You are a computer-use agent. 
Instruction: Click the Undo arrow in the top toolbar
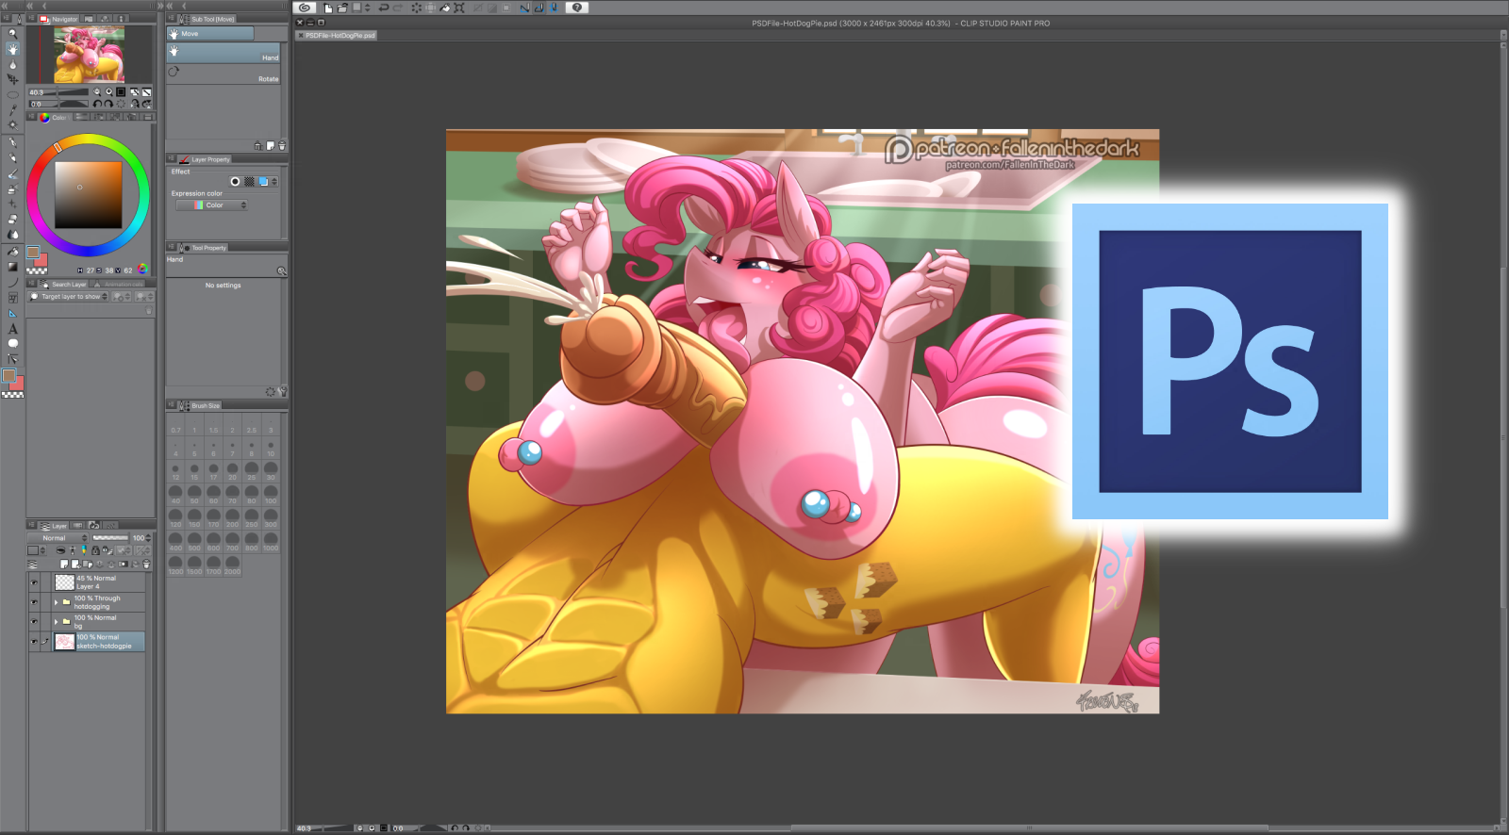pos(383,8)
